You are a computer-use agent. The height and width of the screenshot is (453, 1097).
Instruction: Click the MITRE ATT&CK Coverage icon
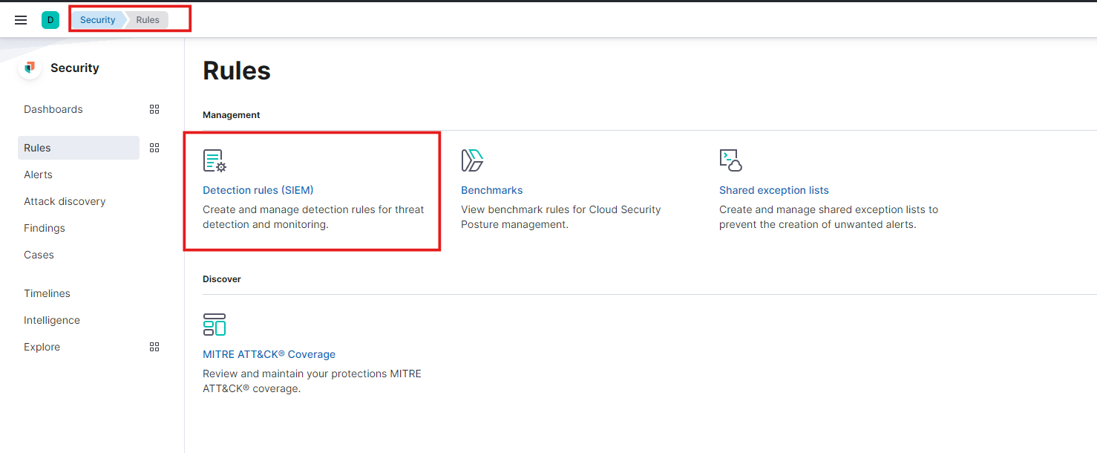tap(215, 325)
